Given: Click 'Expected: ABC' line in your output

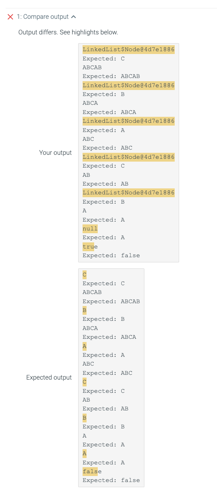Looking at the screenshot, I should tap(107, 148).
